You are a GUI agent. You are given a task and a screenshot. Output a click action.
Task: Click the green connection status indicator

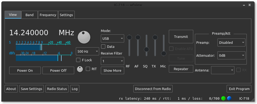[x=223, y=98]
